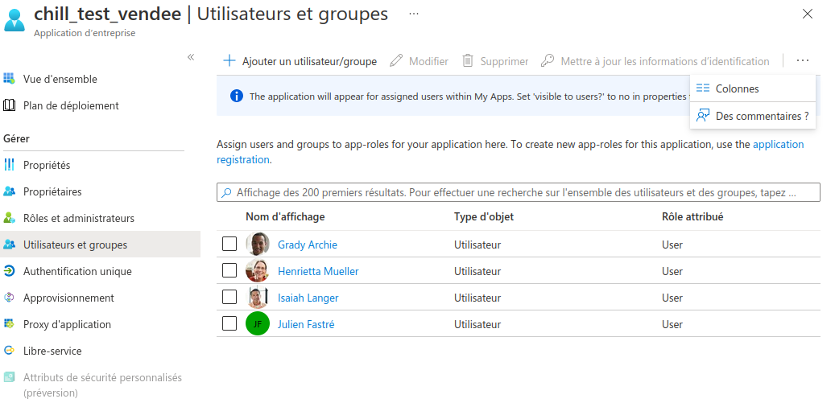
Task: Open Authentification unique icon
Action: click(x=10, y=271)
